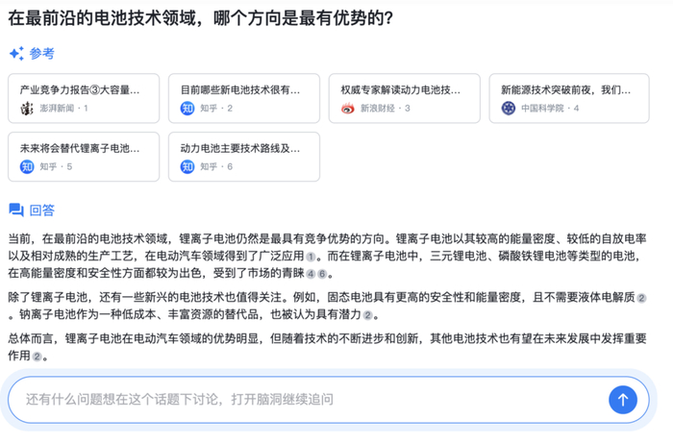Click citation marker 2 after 液体电解质
The height and width of the screenshot is (444, 673).
(641, 299)
